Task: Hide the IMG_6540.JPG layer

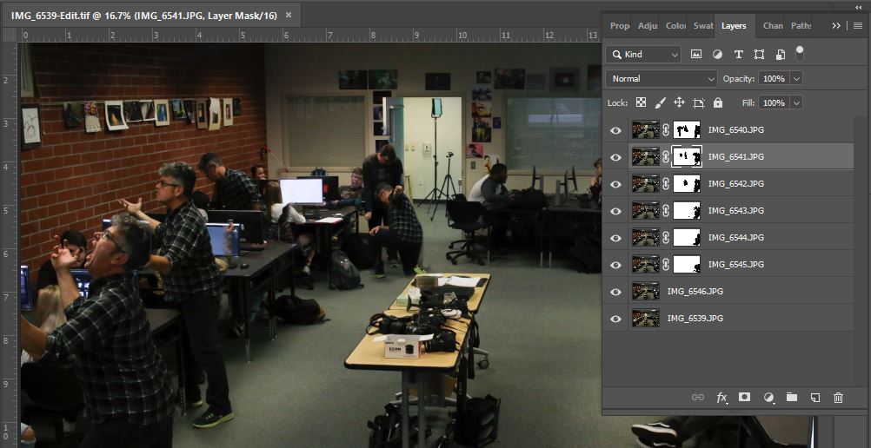Action: [x=616, y=130]
